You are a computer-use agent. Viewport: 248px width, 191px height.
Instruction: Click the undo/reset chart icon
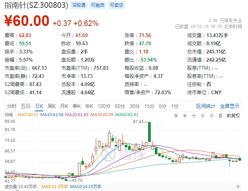176,116
